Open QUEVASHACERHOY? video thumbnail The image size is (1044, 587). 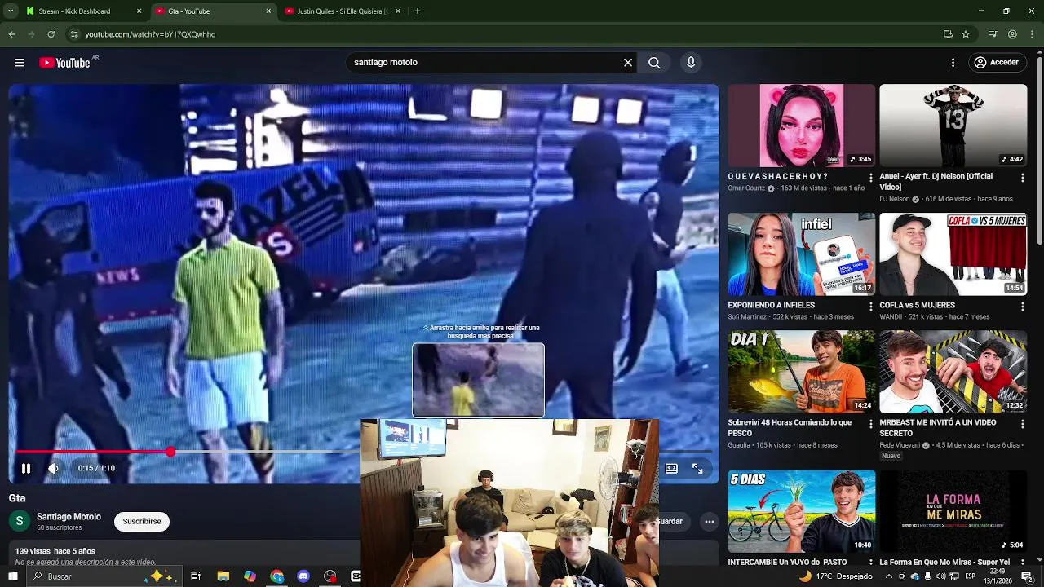pos(801,126)
